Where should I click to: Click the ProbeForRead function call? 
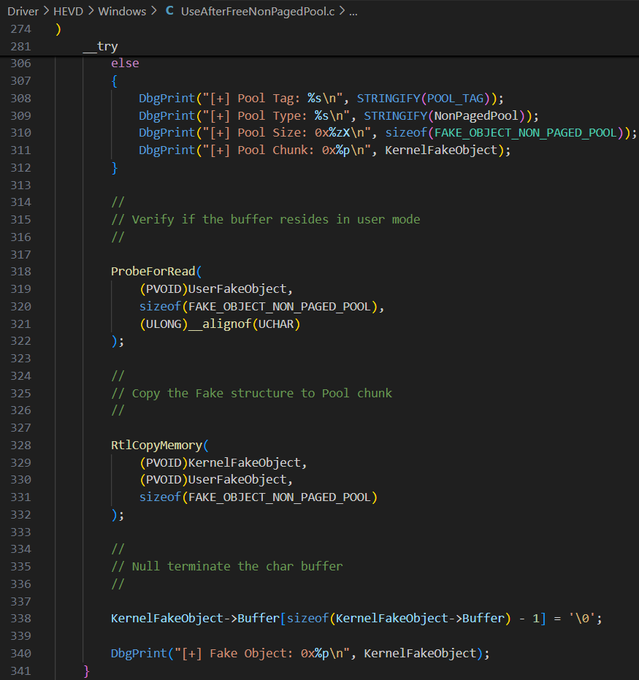click(x=153, y=272)
